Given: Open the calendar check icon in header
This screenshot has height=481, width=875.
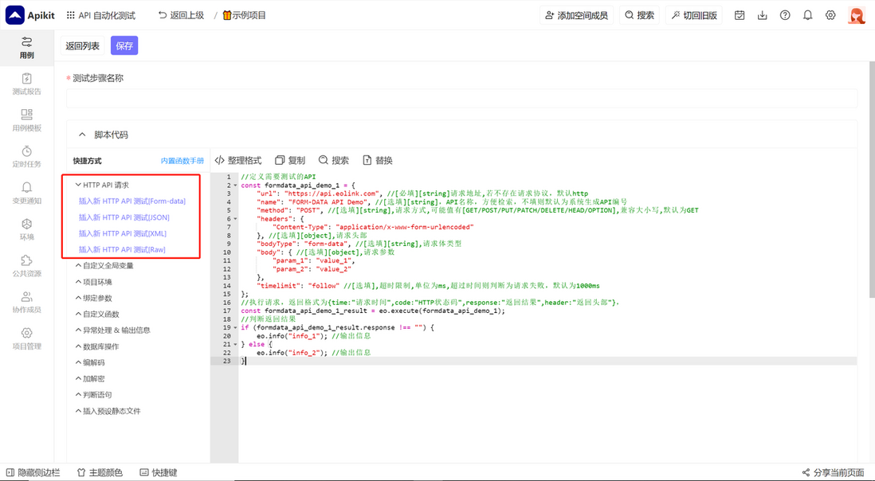Looking at the screenshot, I should point(740,16).
